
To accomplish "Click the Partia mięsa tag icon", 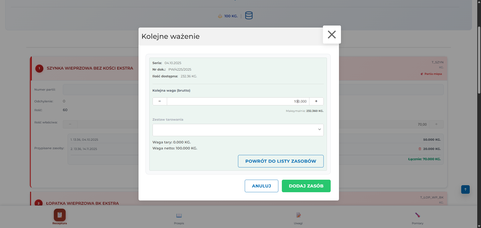I will click(x=422, y=74).
